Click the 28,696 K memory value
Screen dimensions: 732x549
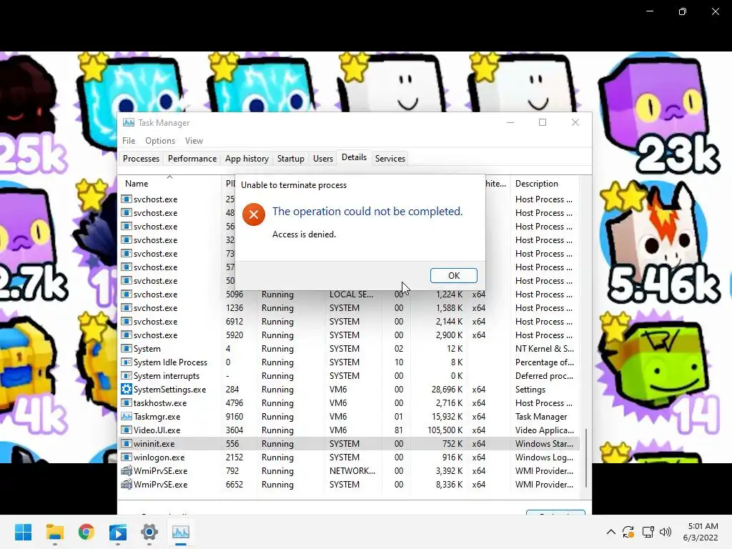(447, 390)
